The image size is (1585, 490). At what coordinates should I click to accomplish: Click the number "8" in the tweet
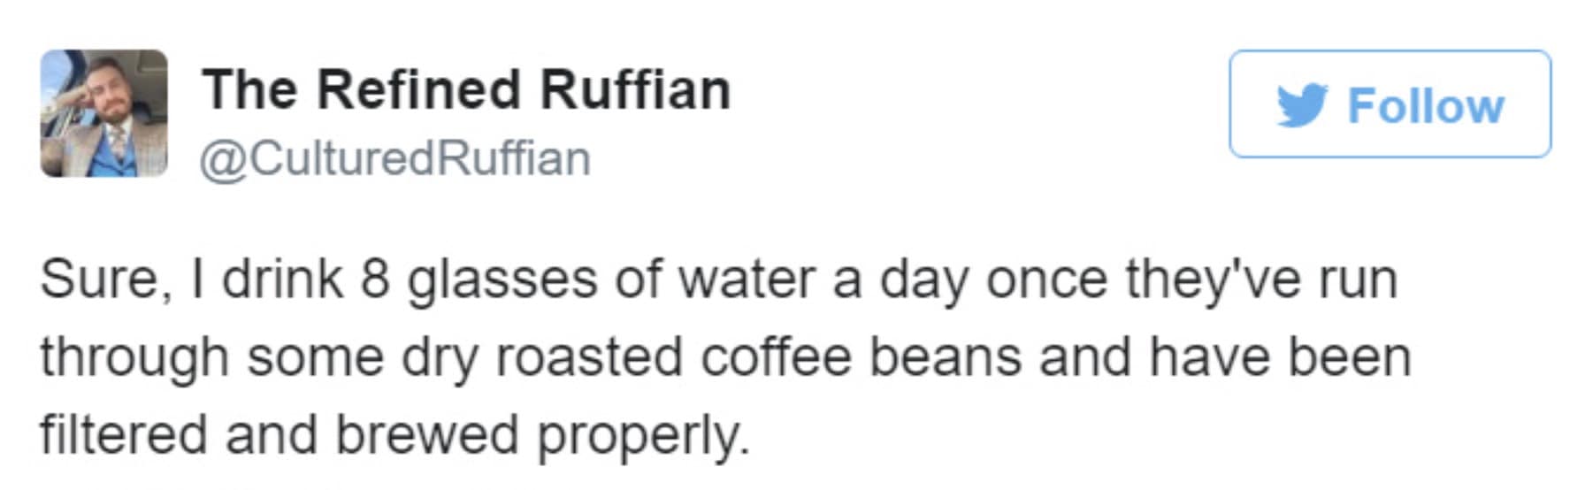(x=375, y=280)
